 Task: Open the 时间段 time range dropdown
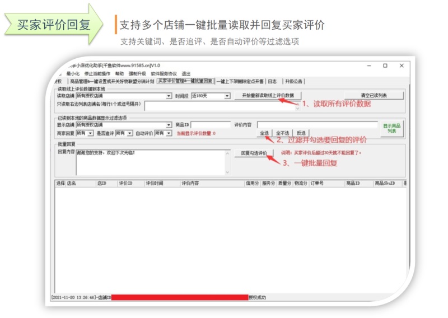227,96
